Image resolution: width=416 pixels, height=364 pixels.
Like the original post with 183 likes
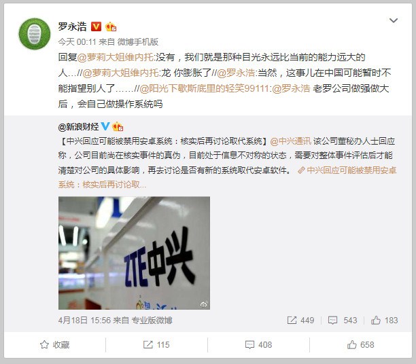[385, 321]
